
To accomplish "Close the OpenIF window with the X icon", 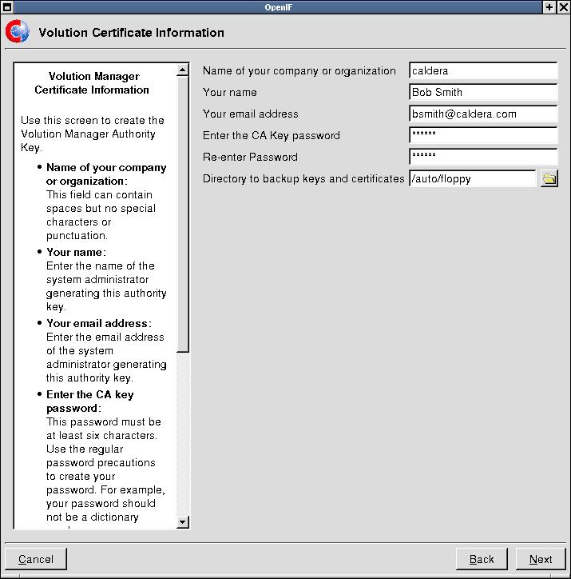I will [563, 6].
